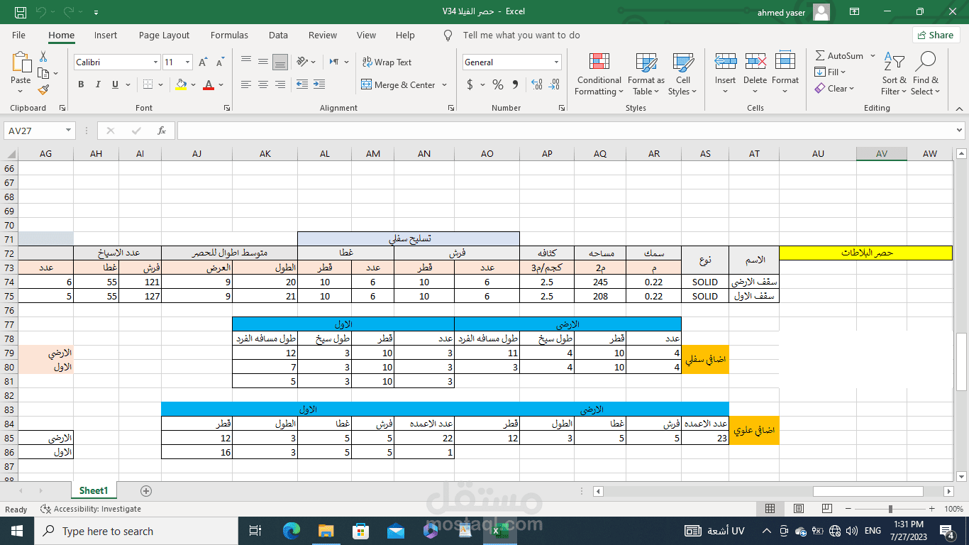Open AutoSum in Editing group

pyautogui.click(x=839, y=55)
